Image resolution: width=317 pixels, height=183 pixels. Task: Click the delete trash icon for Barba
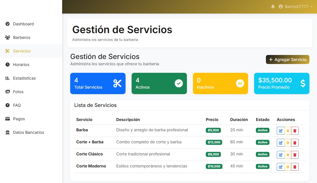pos(295,130)
